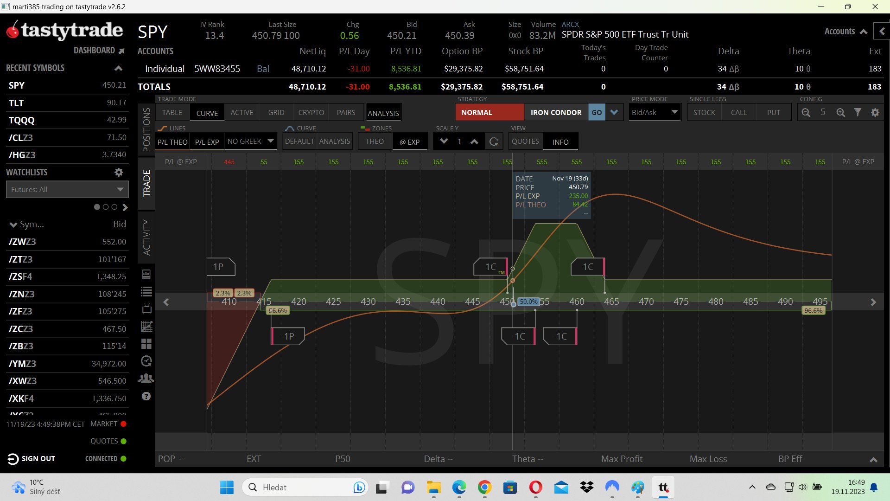Screen dimensions: 890x501
Task: Toggle the NORMAL strategy mode button
Action: [x=490, y=112]
